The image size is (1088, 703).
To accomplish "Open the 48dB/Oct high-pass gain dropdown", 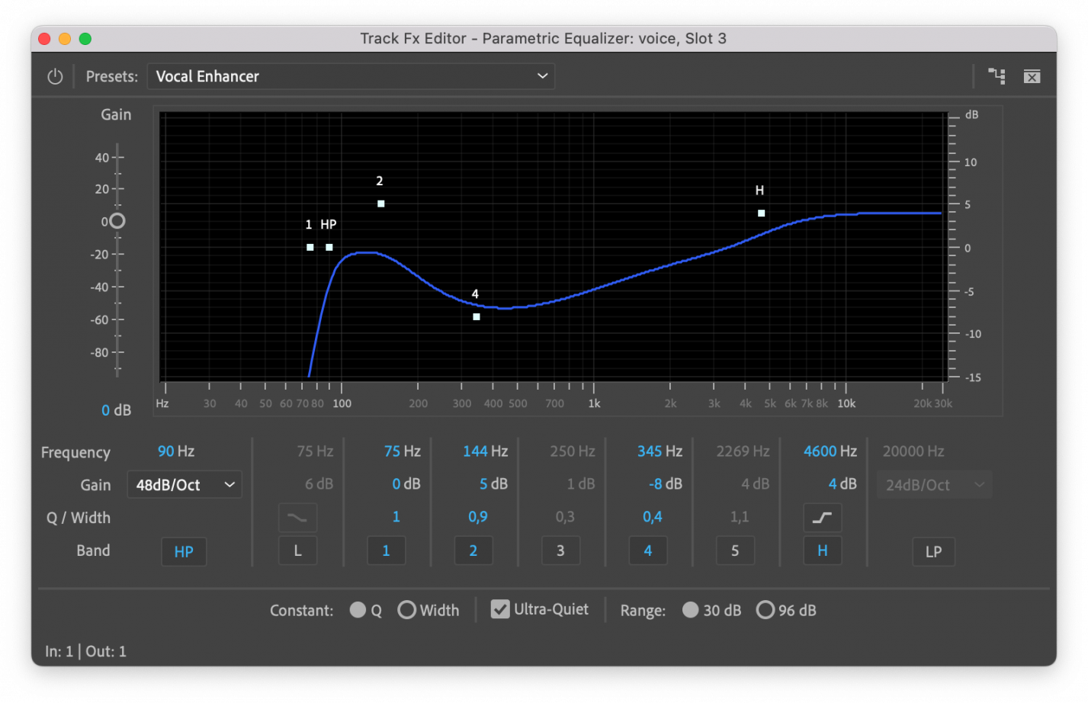I will (184, 485).
